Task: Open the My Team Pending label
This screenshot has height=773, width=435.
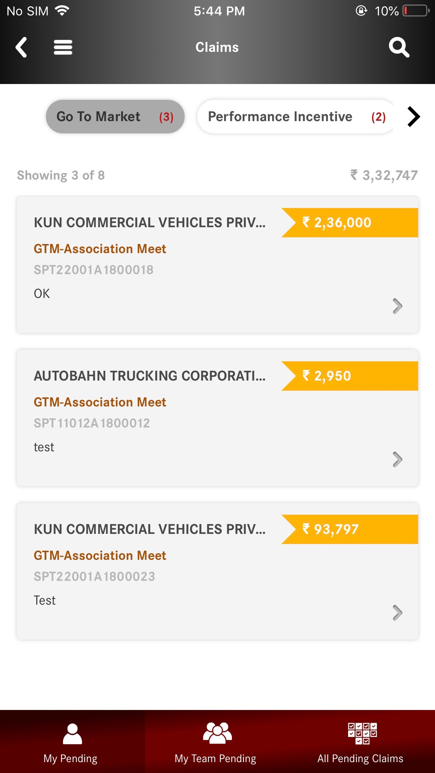Action: tap(215, 759)
